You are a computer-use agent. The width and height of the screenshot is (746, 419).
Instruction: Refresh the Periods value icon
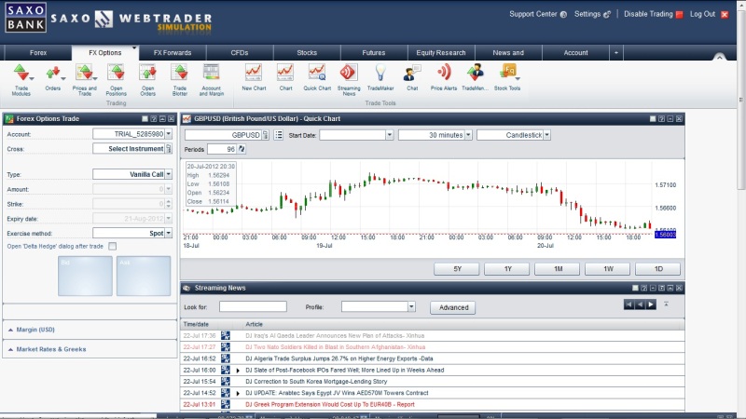pos(242,149)
